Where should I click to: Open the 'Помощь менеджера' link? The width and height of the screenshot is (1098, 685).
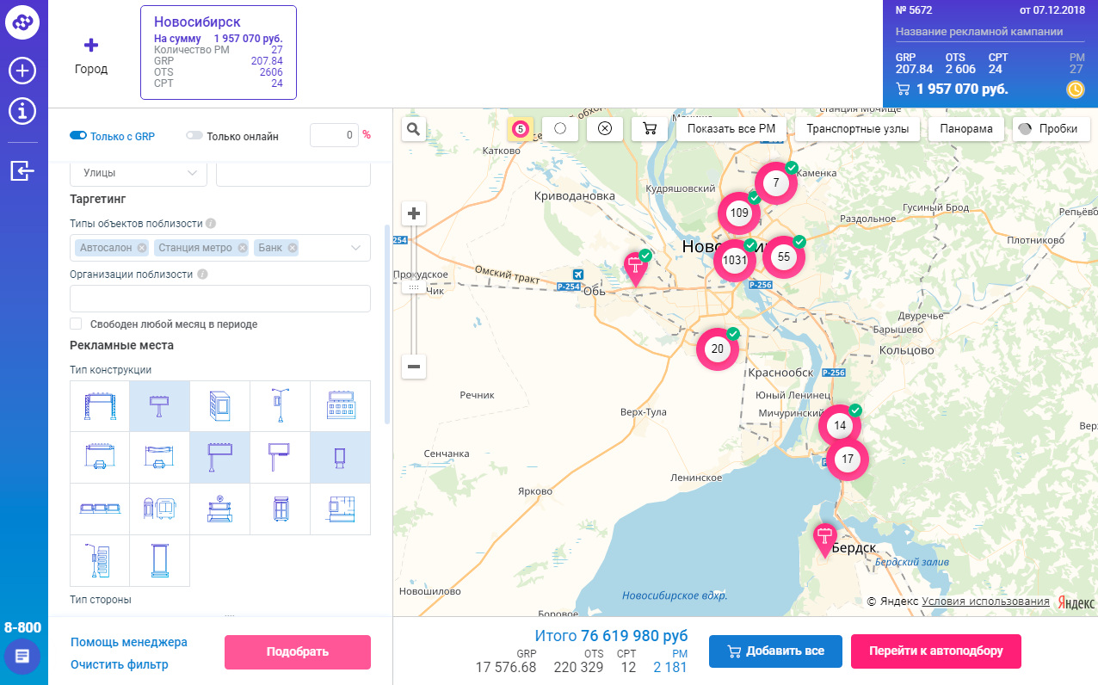pos(129,642)
